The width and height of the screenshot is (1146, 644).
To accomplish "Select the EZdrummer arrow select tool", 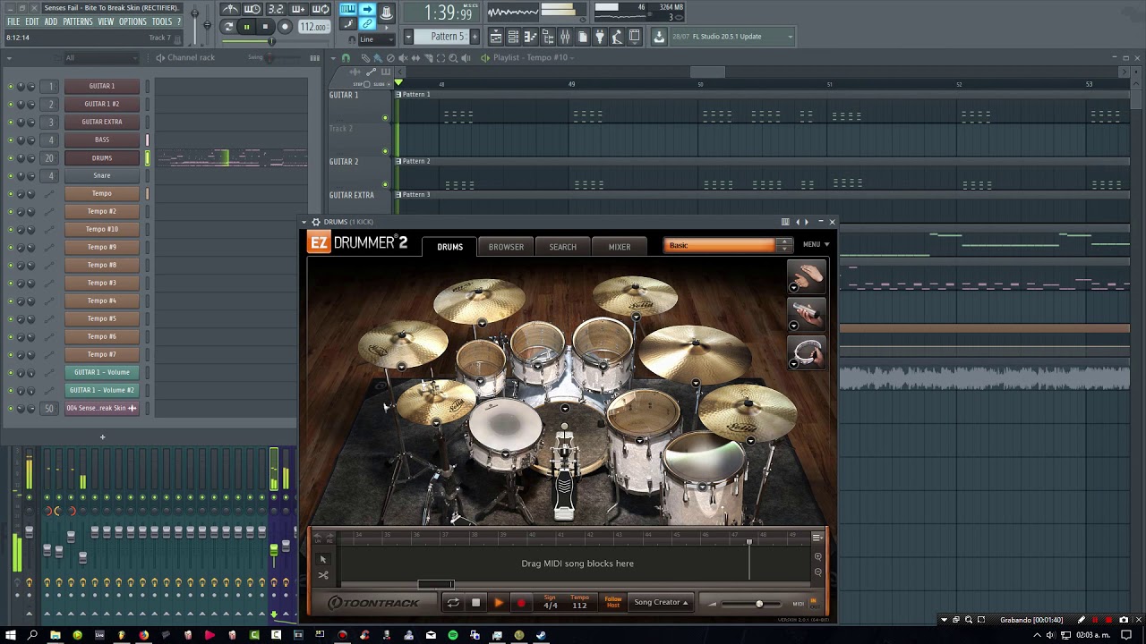I will click(x=323, y=560).
